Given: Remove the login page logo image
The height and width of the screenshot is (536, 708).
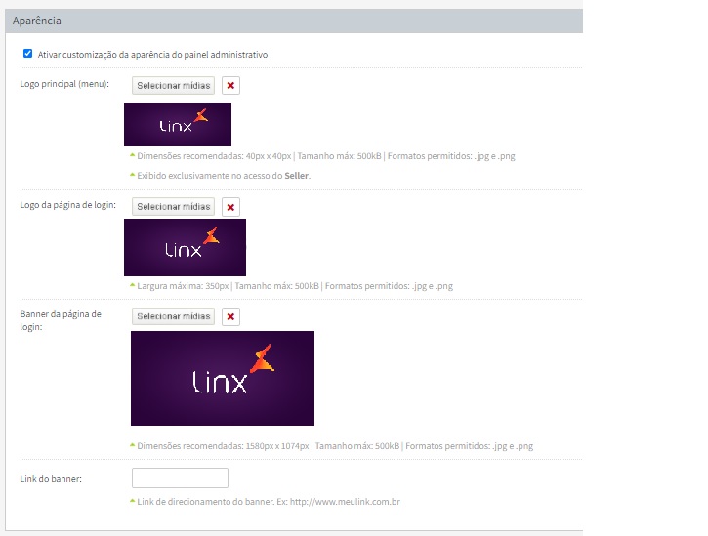Looking at the screenshot, I should [230, 207].
